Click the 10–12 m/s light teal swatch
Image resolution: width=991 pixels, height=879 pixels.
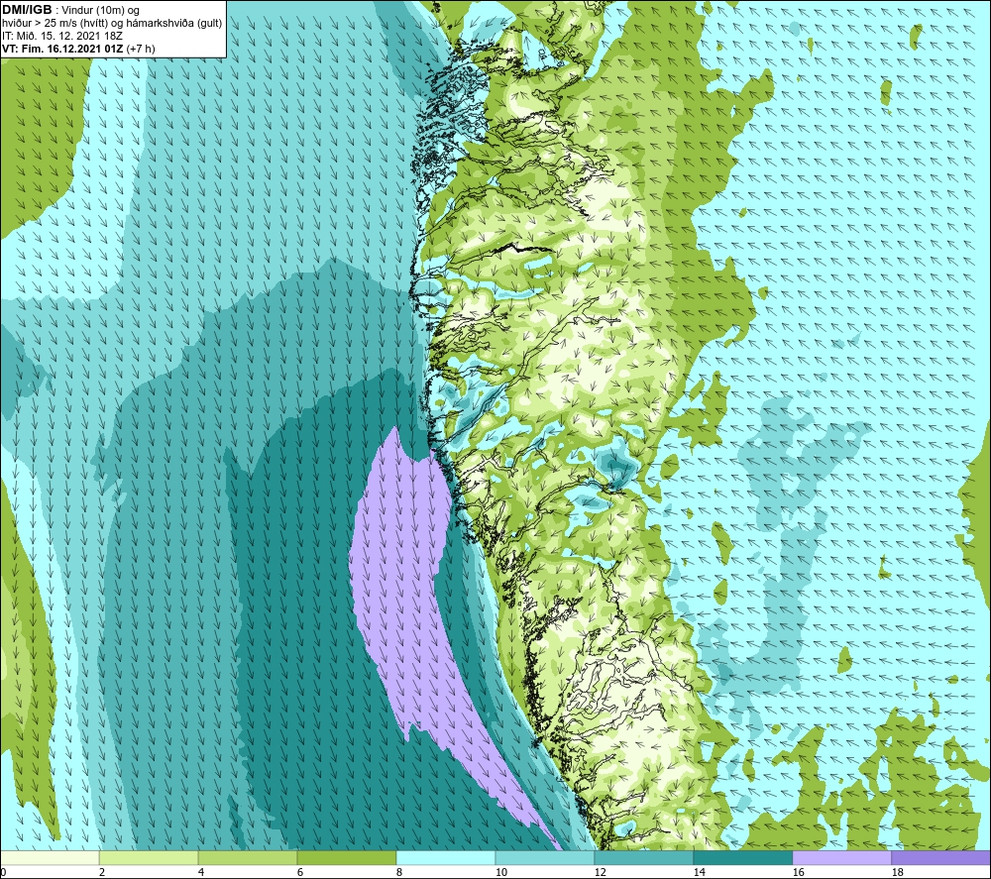[x=544, y=858]
